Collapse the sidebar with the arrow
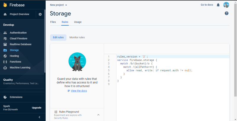The width and height of the screenshot is (237, 121). (x=39, y=117)
